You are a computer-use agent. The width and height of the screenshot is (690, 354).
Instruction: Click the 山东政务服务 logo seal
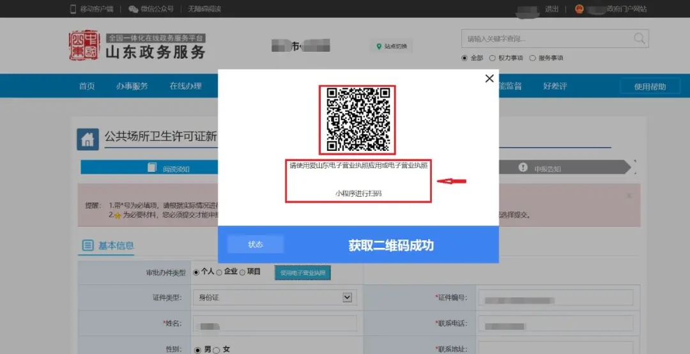84,45
